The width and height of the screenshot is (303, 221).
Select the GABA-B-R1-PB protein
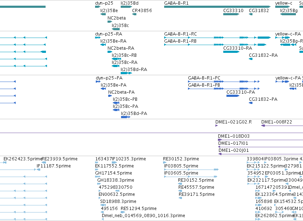[x=224, y=89]
